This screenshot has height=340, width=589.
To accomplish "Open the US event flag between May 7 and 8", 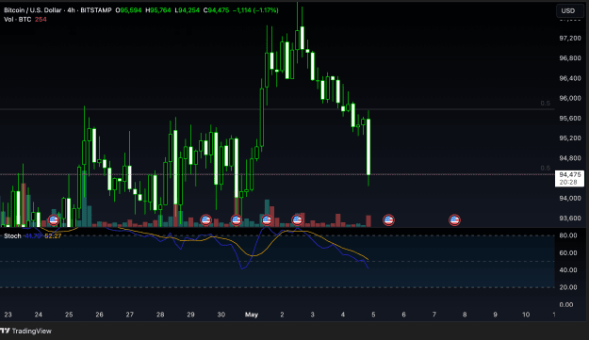I will 454,219.
